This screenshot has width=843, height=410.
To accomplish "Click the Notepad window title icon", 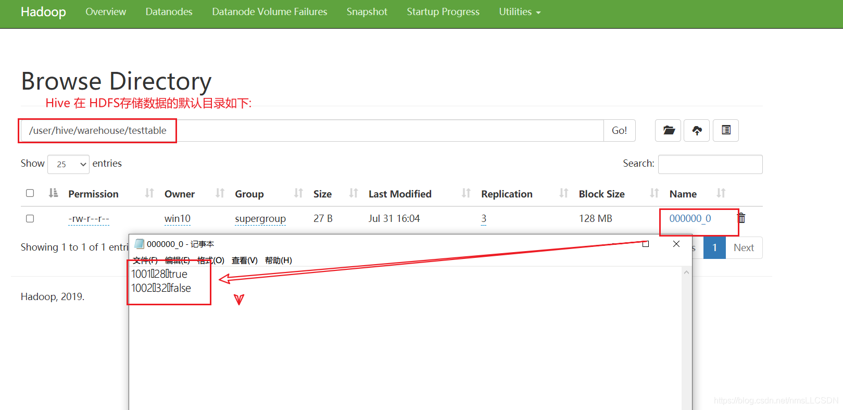I will pyautogui.click(x=139, y=244).
